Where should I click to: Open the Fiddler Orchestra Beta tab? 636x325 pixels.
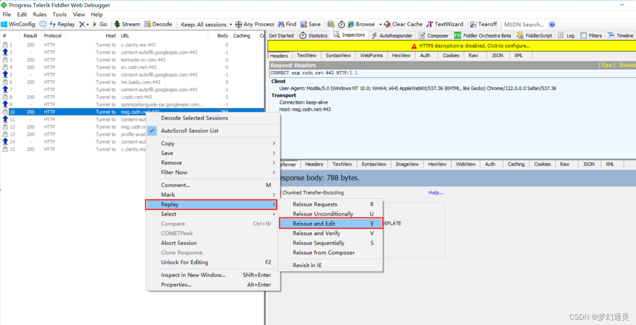click(x=483, y=36)
